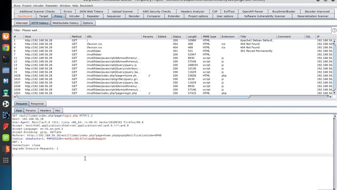
Task: Show applications grid in the dock
Action: point(6,160)
